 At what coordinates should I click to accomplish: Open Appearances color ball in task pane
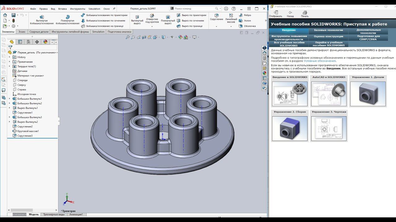point(265,73)
